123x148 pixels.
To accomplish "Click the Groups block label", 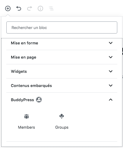I will coord(62,127).
